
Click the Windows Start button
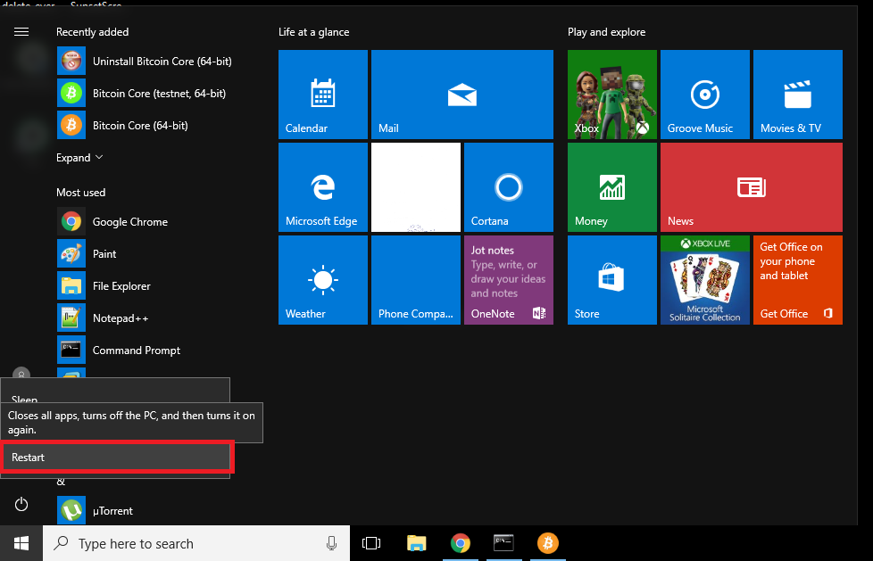tap(21, 543)
